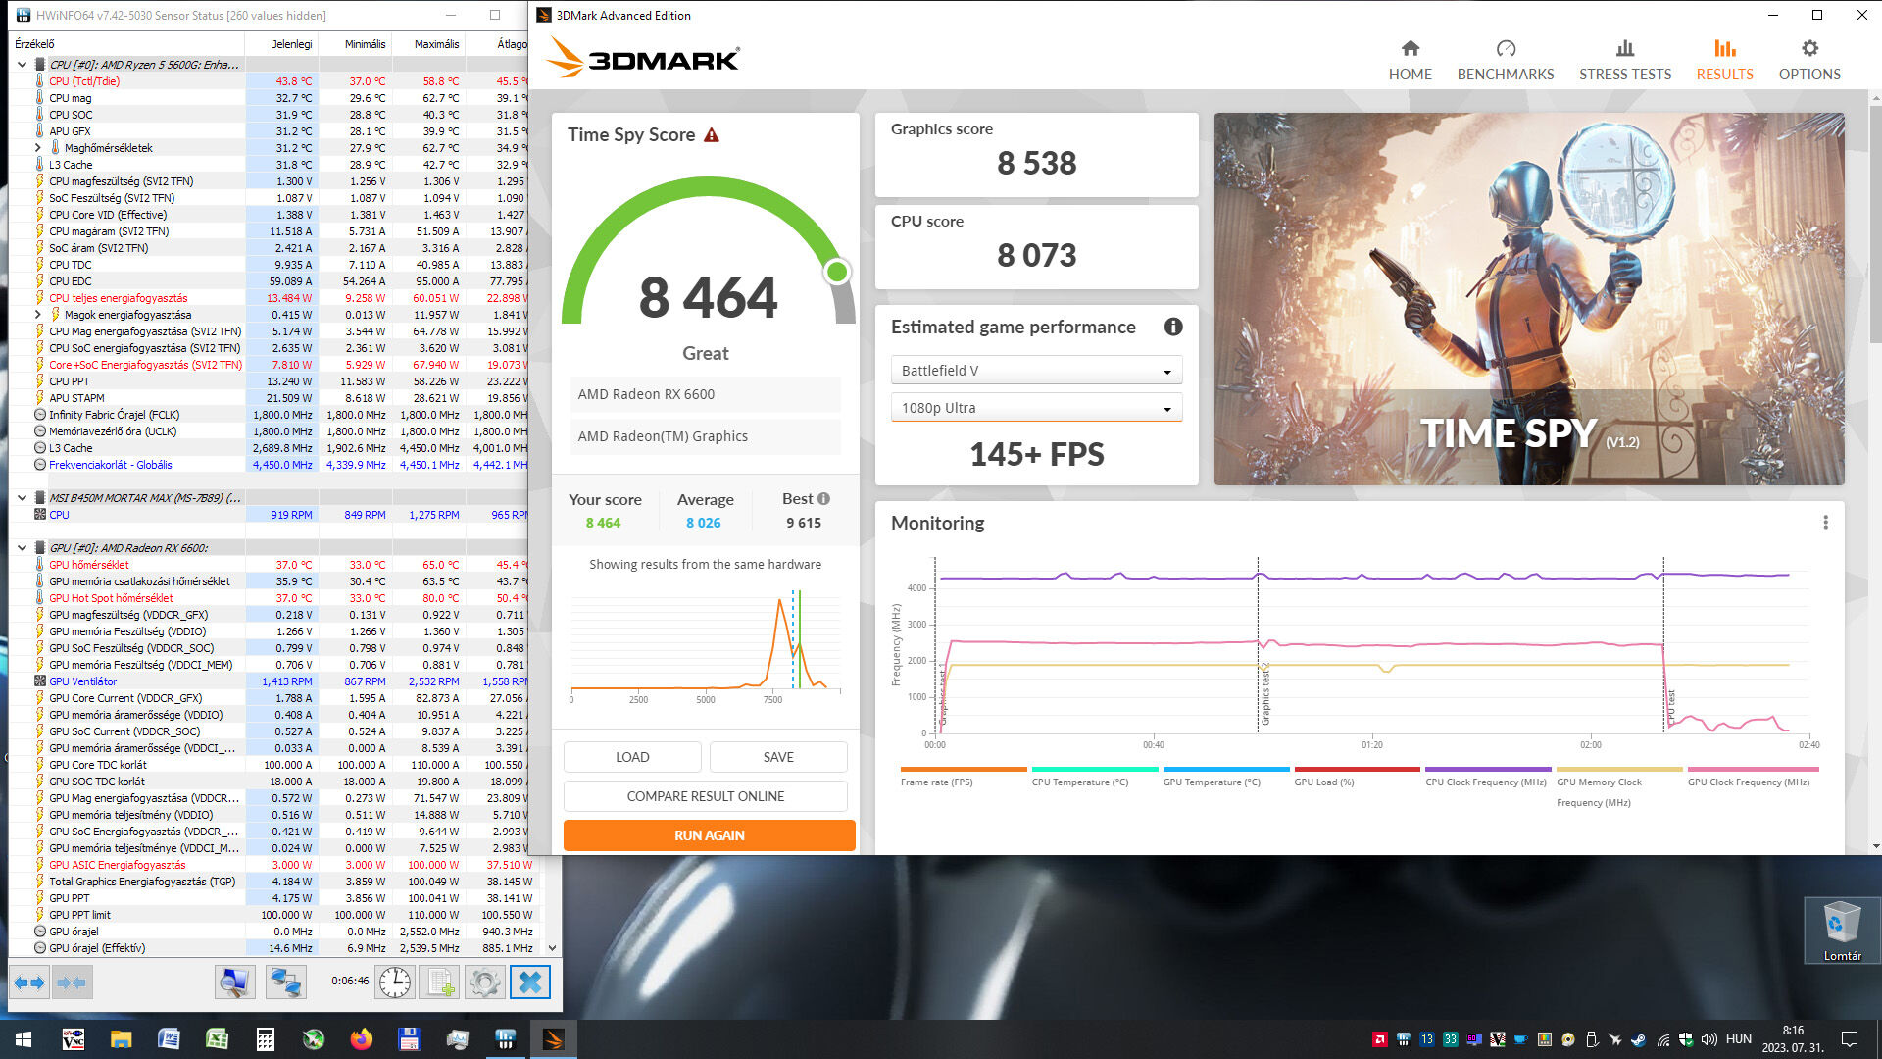This screenshot has height=1059, width=1882.
Task: Collapse the MSI B450M MORTAR MAX group
Action: click(23, 498)
